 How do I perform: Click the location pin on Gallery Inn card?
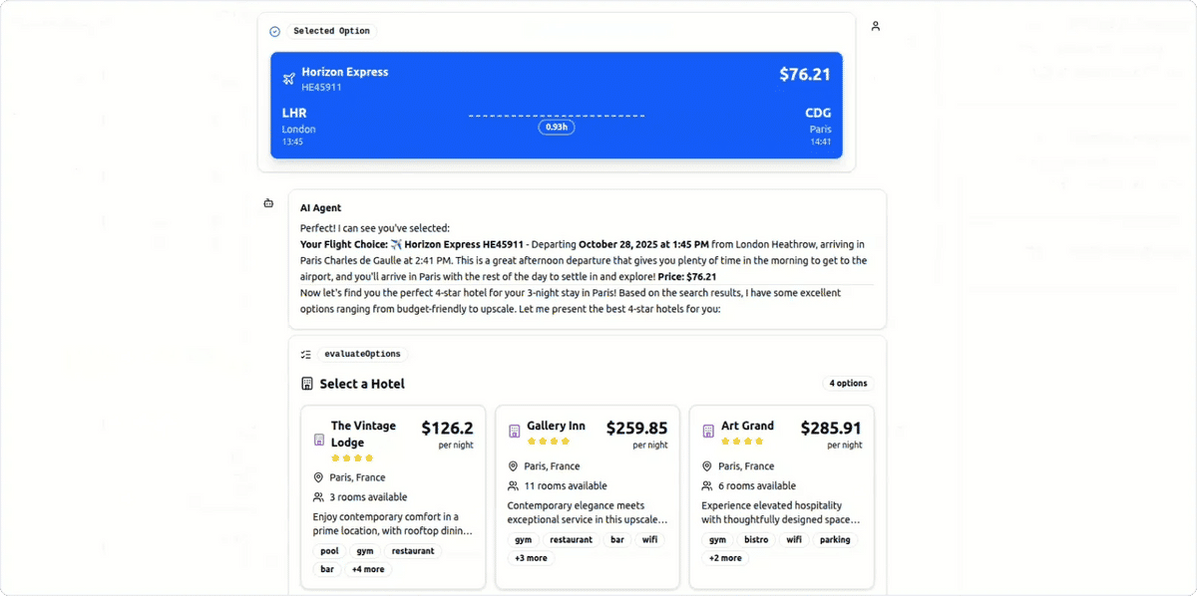point(513,466)
